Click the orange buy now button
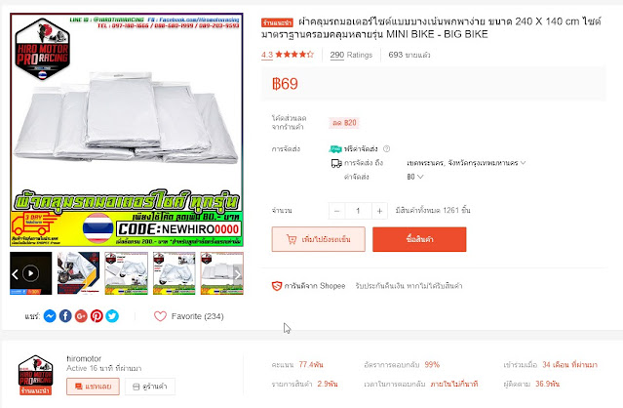Screen dimensions: 623x408 419,239
